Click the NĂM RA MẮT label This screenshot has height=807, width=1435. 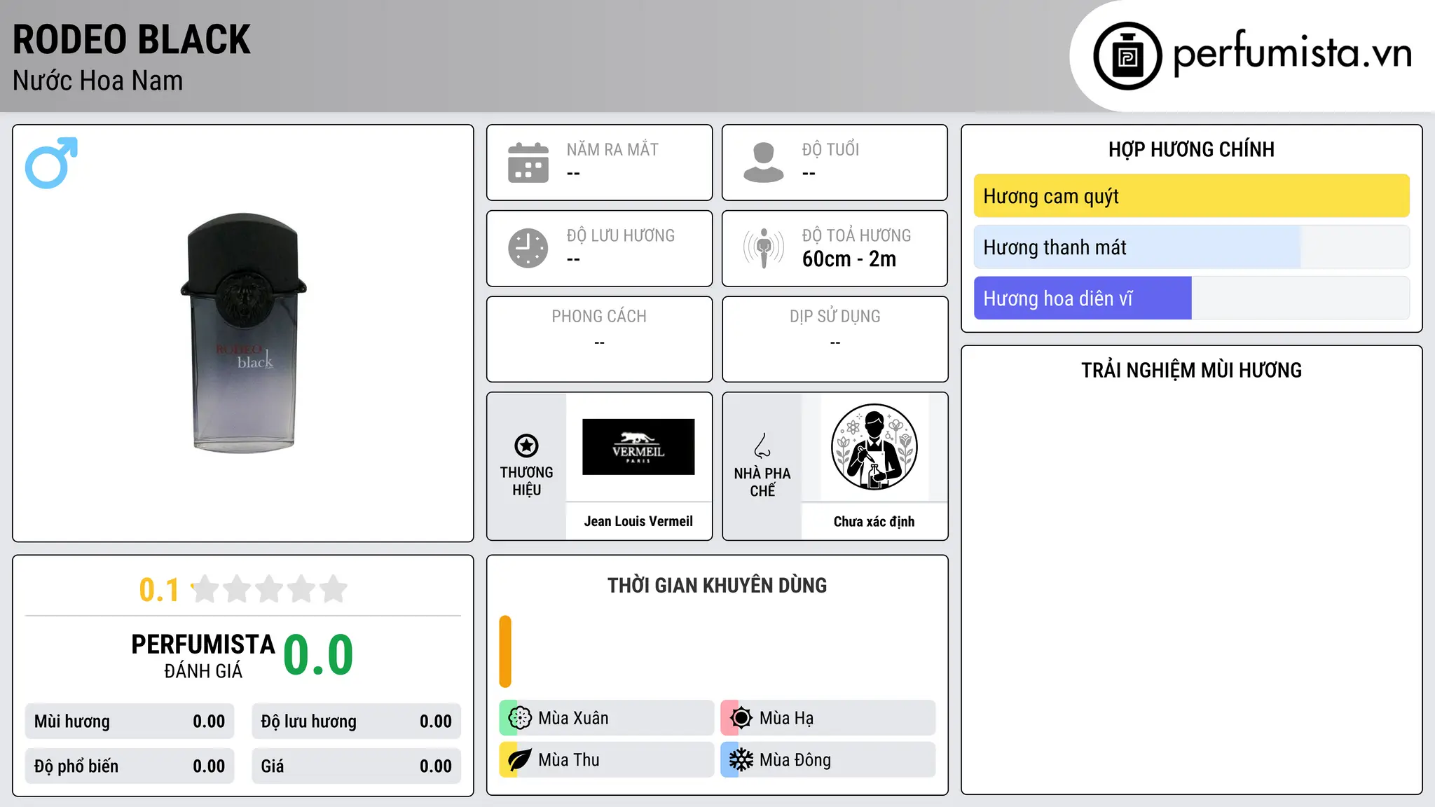[x=612, y=150]
